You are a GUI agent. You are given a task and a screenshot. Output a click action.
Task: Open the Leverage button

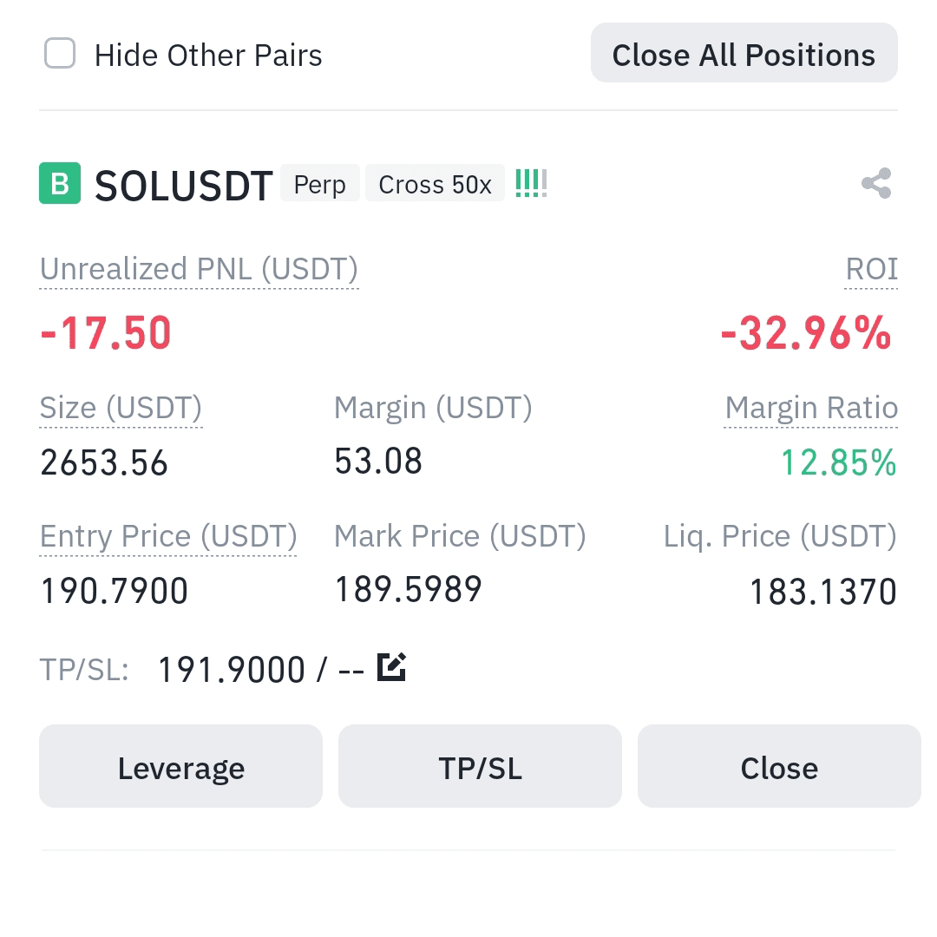pyautogui.click(x=181, y=766)
